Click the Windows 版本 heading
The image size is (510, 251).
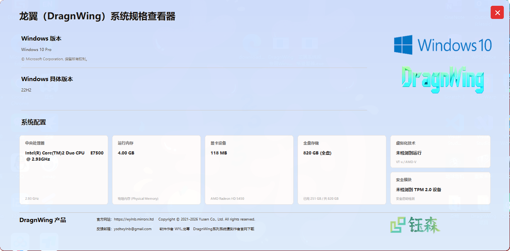tap(41, 39)
